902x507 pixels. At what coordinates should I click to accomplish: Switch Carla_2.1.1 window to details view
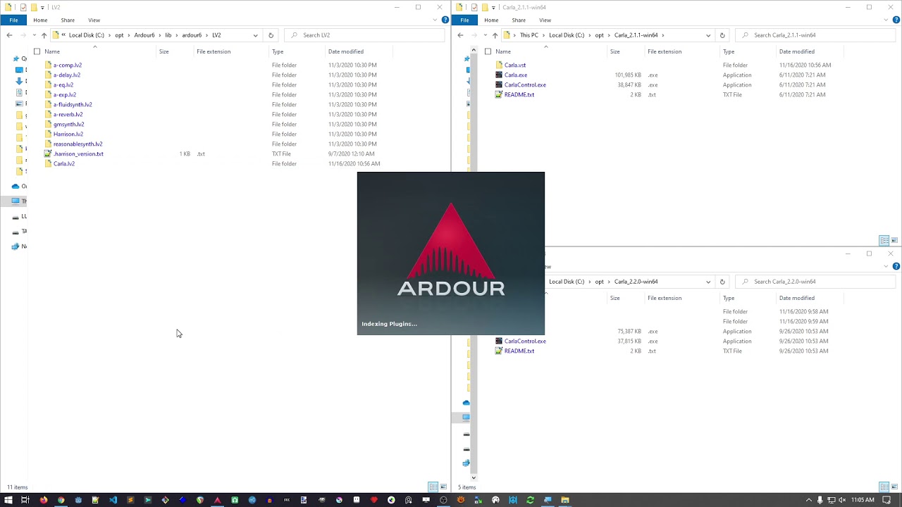tap(884, 240)
